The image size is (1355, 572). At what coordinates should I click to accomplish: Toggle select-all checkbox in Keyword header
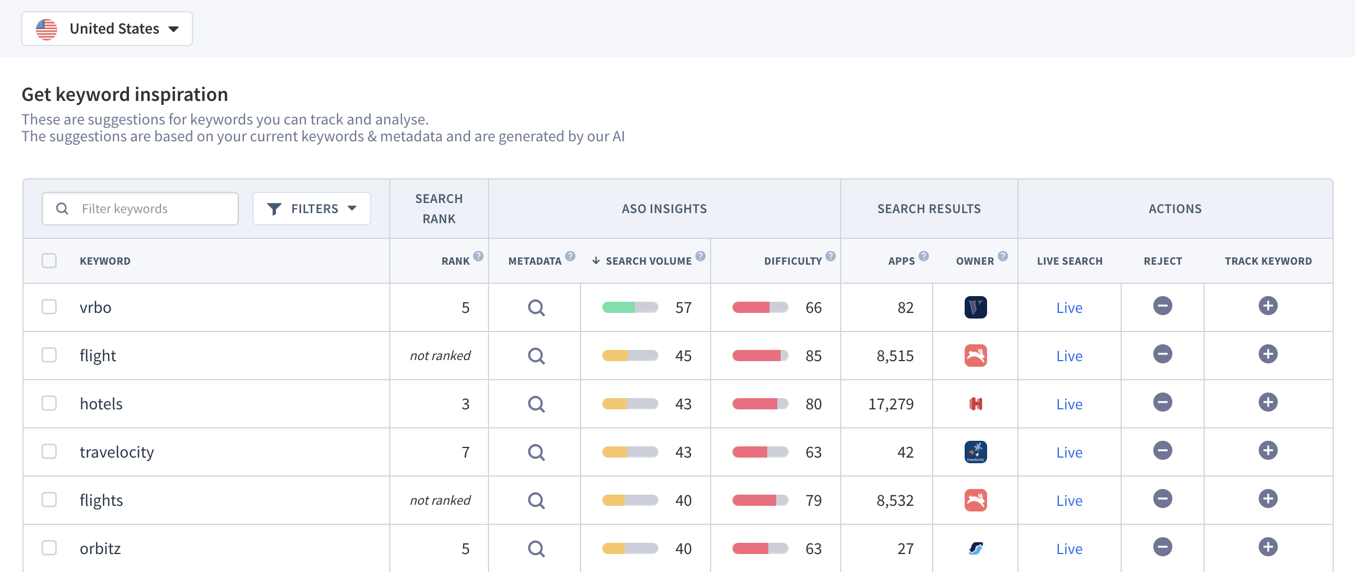pyautogui.click(x=49, y=261)
